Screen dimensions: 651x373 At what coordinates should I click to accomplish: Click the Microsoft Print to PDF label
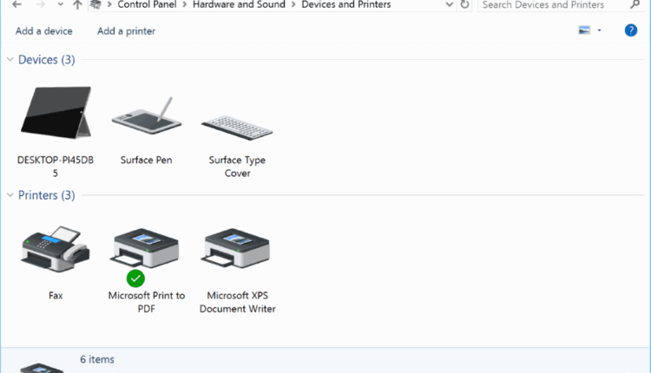tap(147, 302)
